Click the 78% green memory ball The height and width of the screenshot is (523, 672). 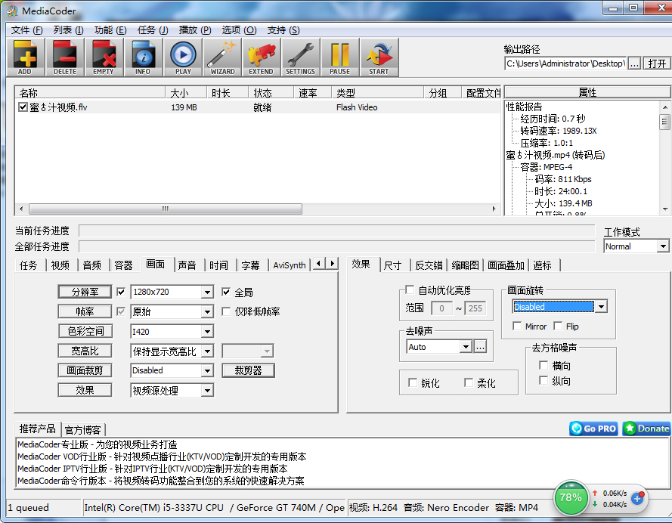pyautogui.click(x=571, y=498)
